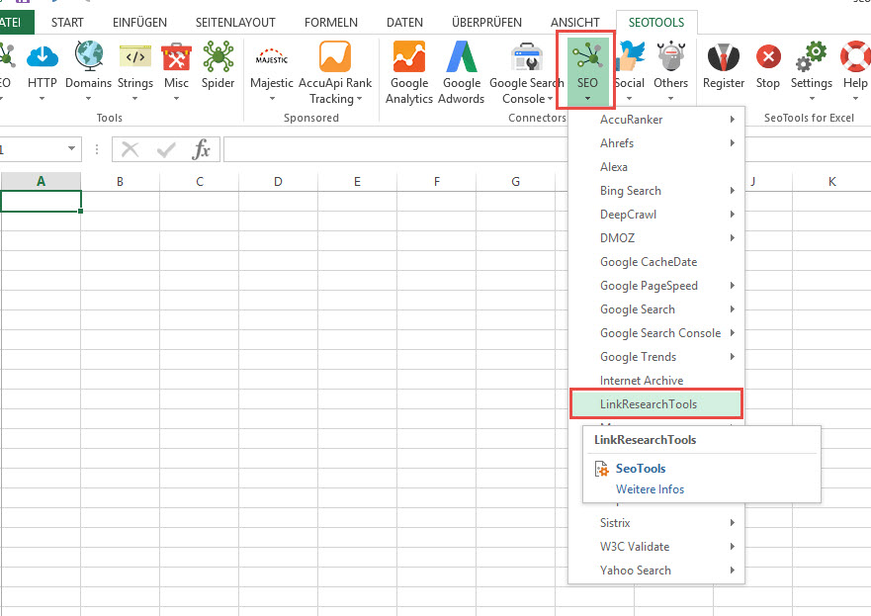Select column D header
The height and width of the screenshot is (616, 871).
coord(278,182)
